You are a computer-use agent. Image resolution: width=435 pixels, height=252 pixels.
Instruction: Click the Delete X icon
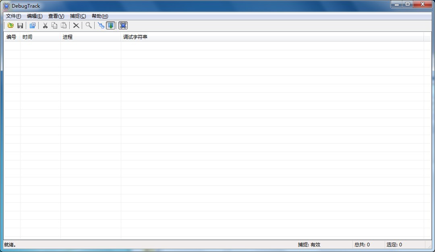coord(76,25)
